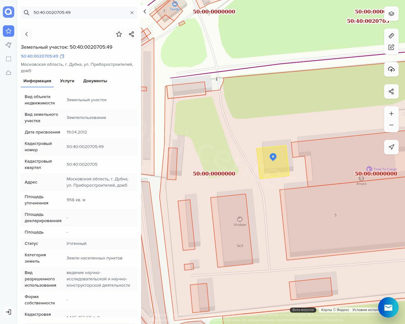This screenshot has height=324, width=405.
Task: Copy cadastral number 50:40:0020705:49
Action: point(62,56)
